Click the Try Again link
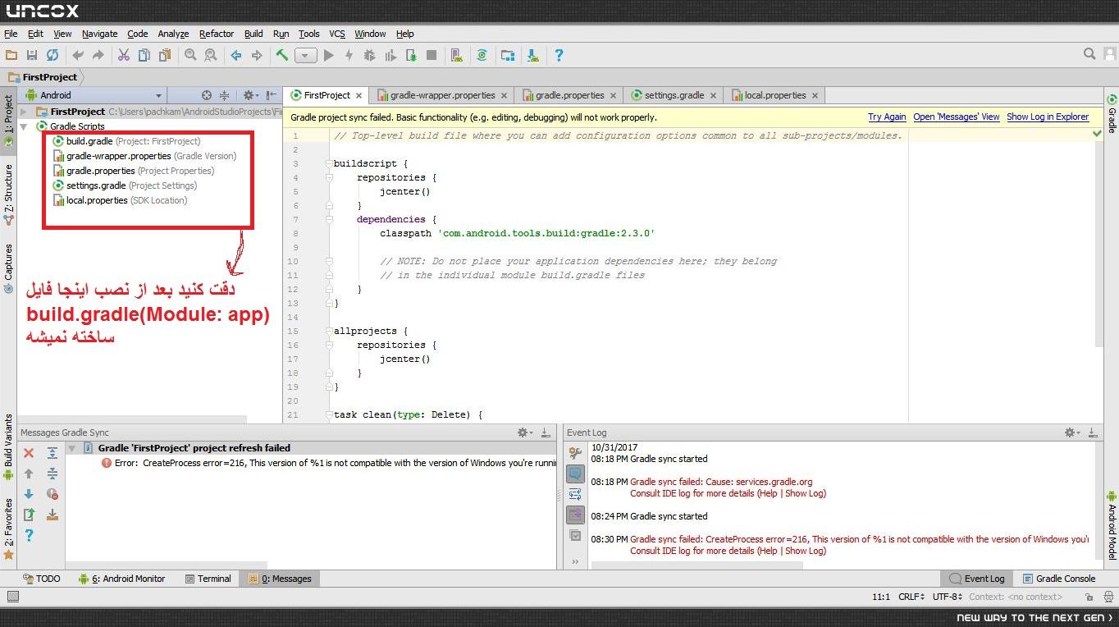1119x627 pixels. (x=887, y=117)
